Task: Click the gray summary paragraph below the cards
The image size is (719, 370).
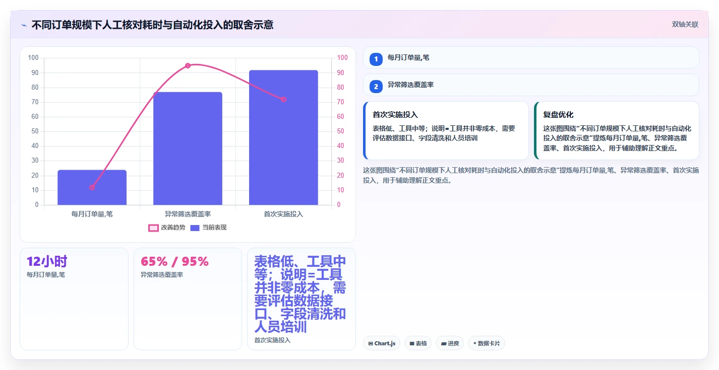Action: [x=531, y=175]
